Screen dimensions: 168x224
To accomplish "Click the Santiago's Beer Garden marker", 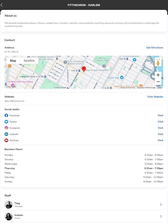I will point(141,86).
